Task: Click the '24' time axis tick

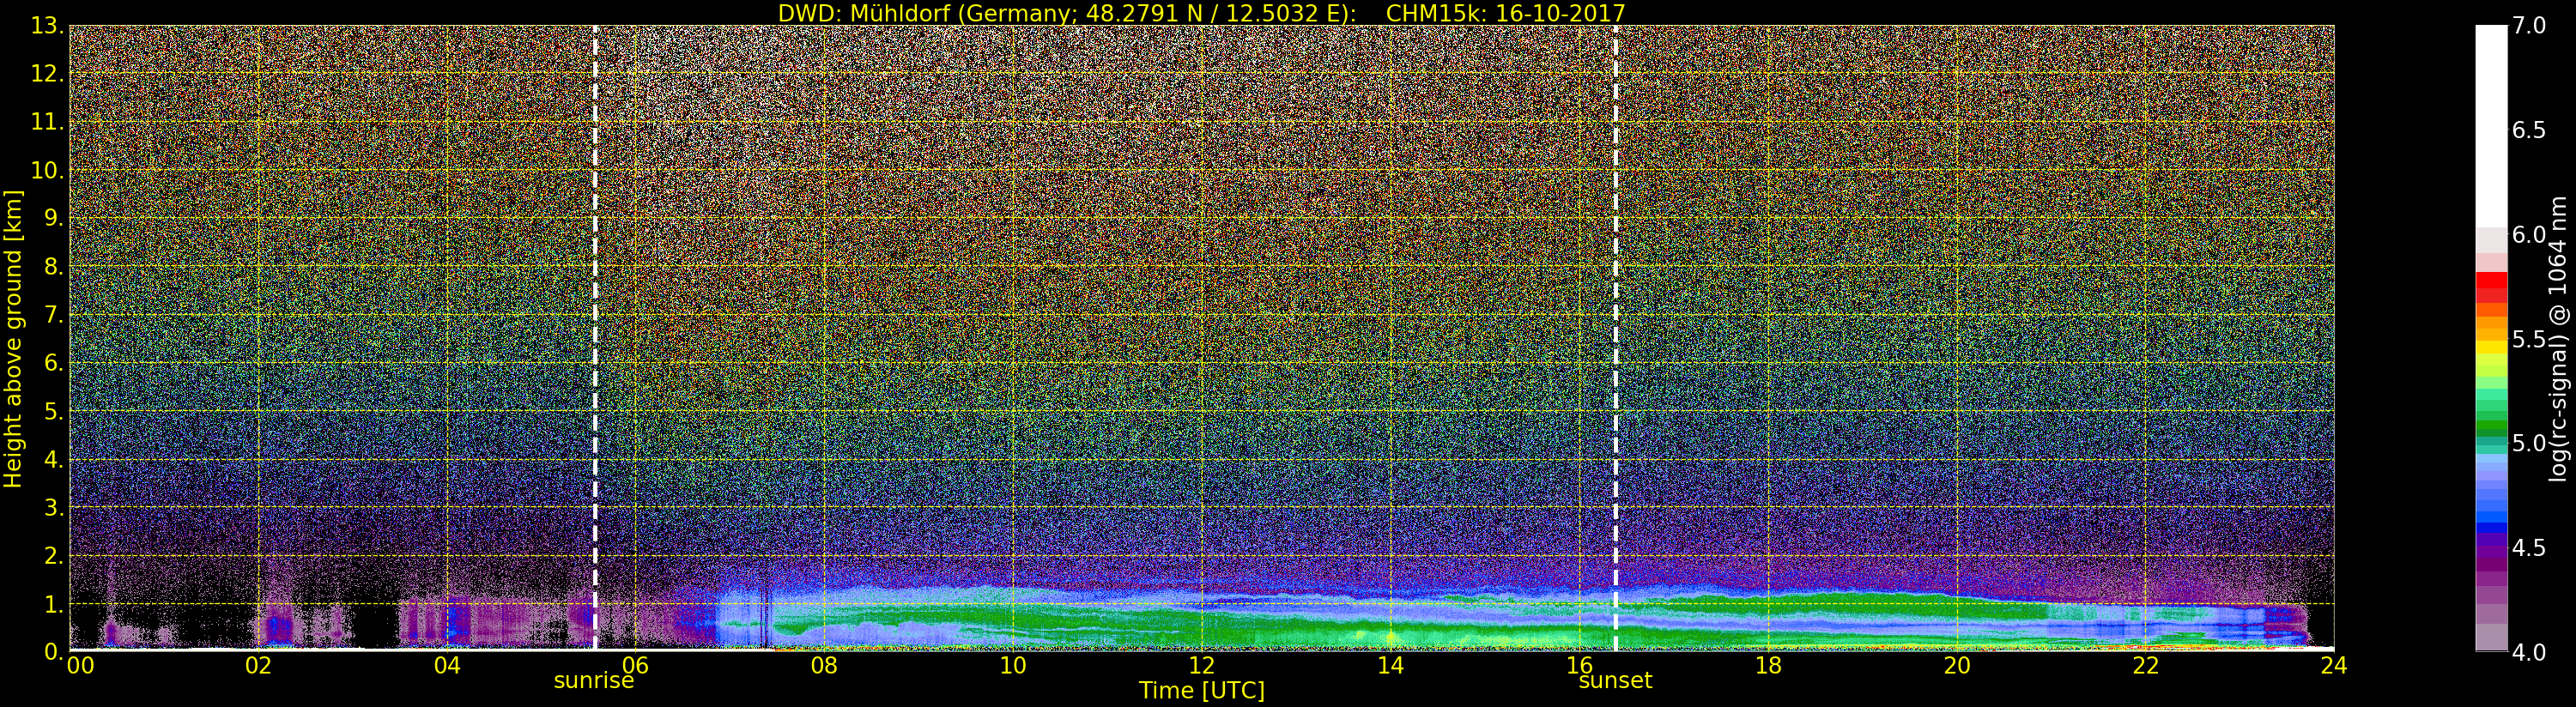Action: pos(2334,665)
